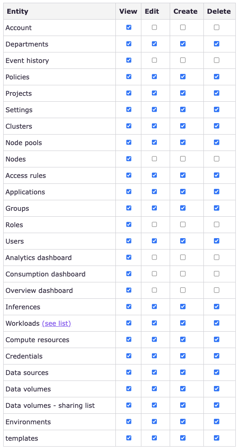
Task: Open the Workloads see list link
Action: tap(56, 323)
